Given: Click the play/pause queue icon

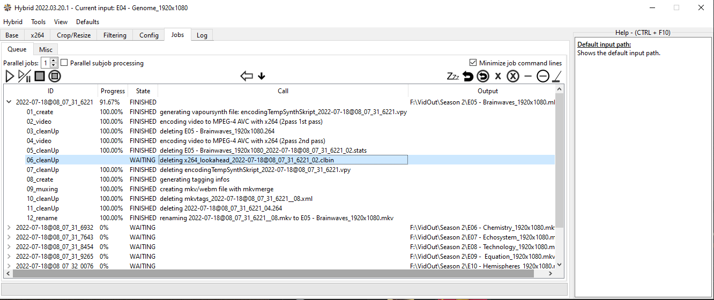Looking at the screenshot, I should tap(24, 77).
